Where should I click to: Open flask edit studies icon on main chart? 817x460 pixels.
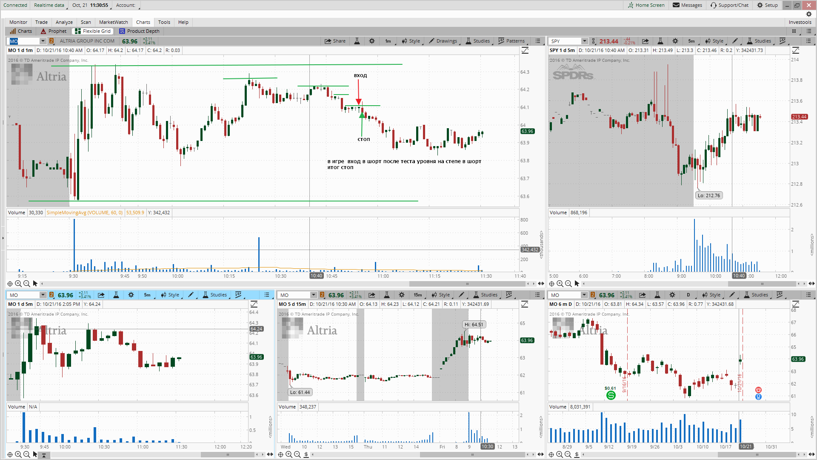(x=357, y=41)
